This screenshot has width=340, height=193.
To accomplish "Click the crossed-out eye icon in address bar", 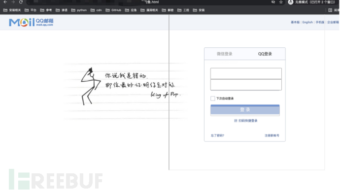I will point(273,2).
